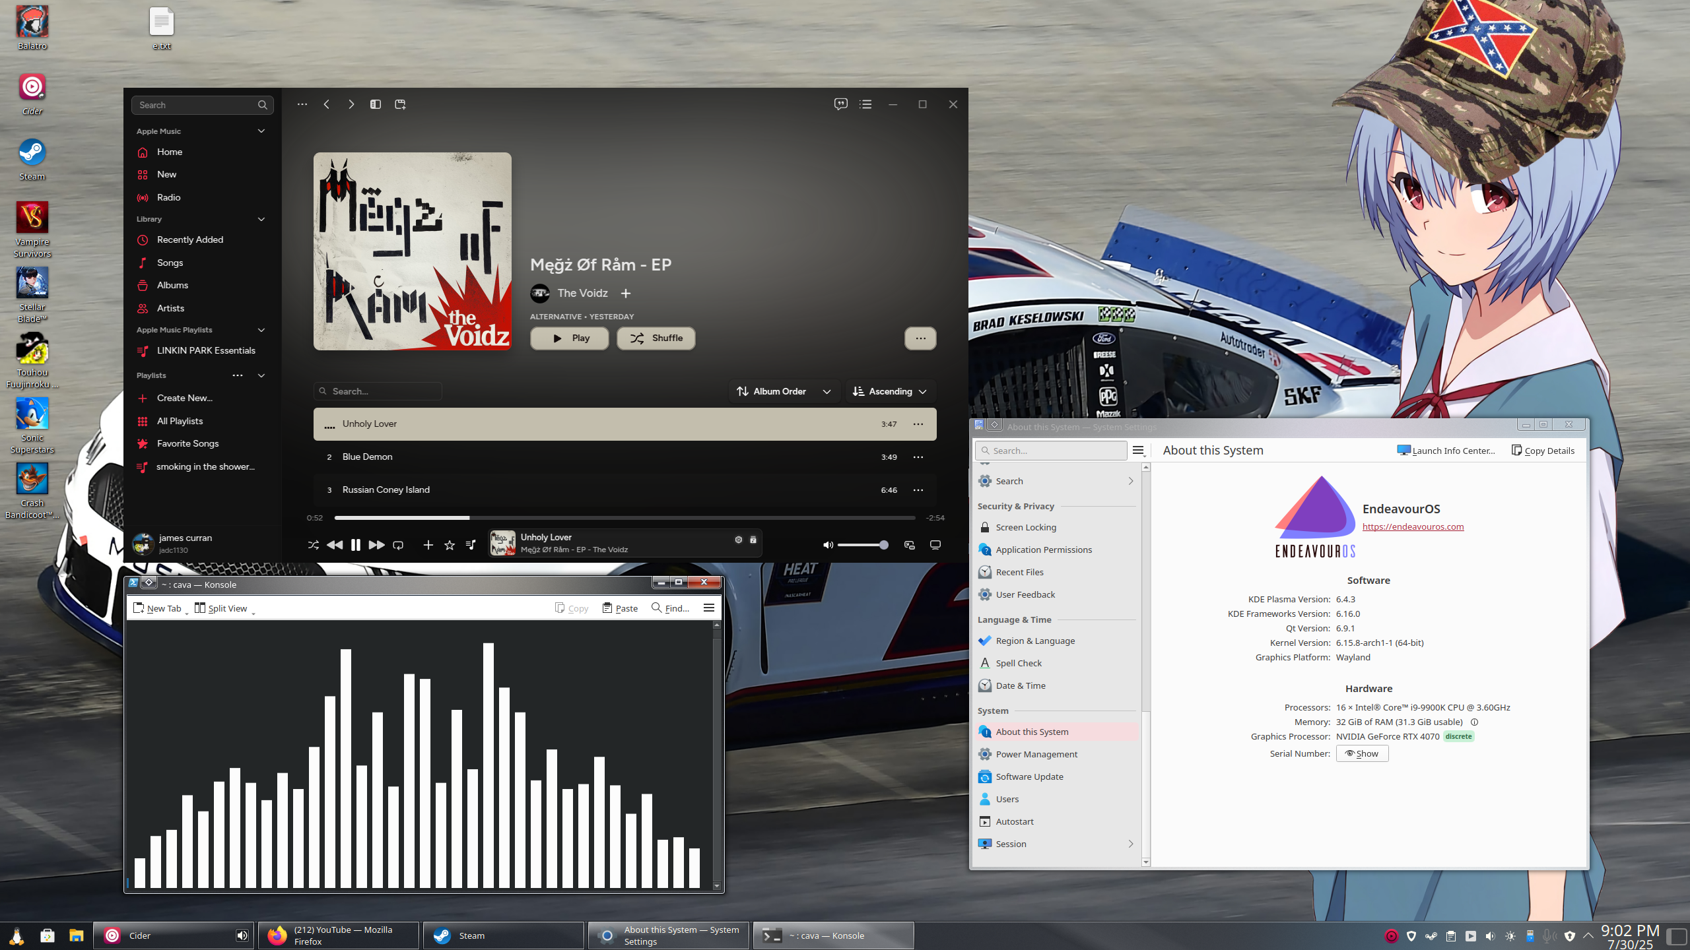Open more options for Russian Coney Island

tap(918, 490)
